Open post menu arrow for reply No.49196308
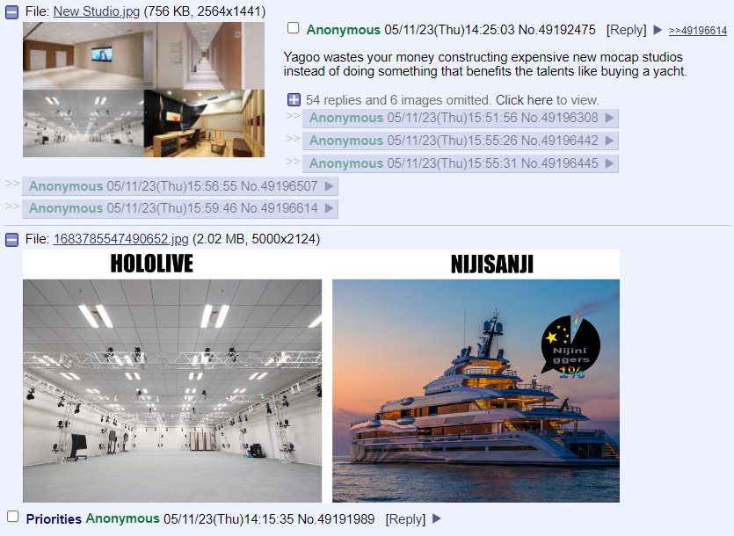Screen dimensions: 734x536 coord(609,118)
